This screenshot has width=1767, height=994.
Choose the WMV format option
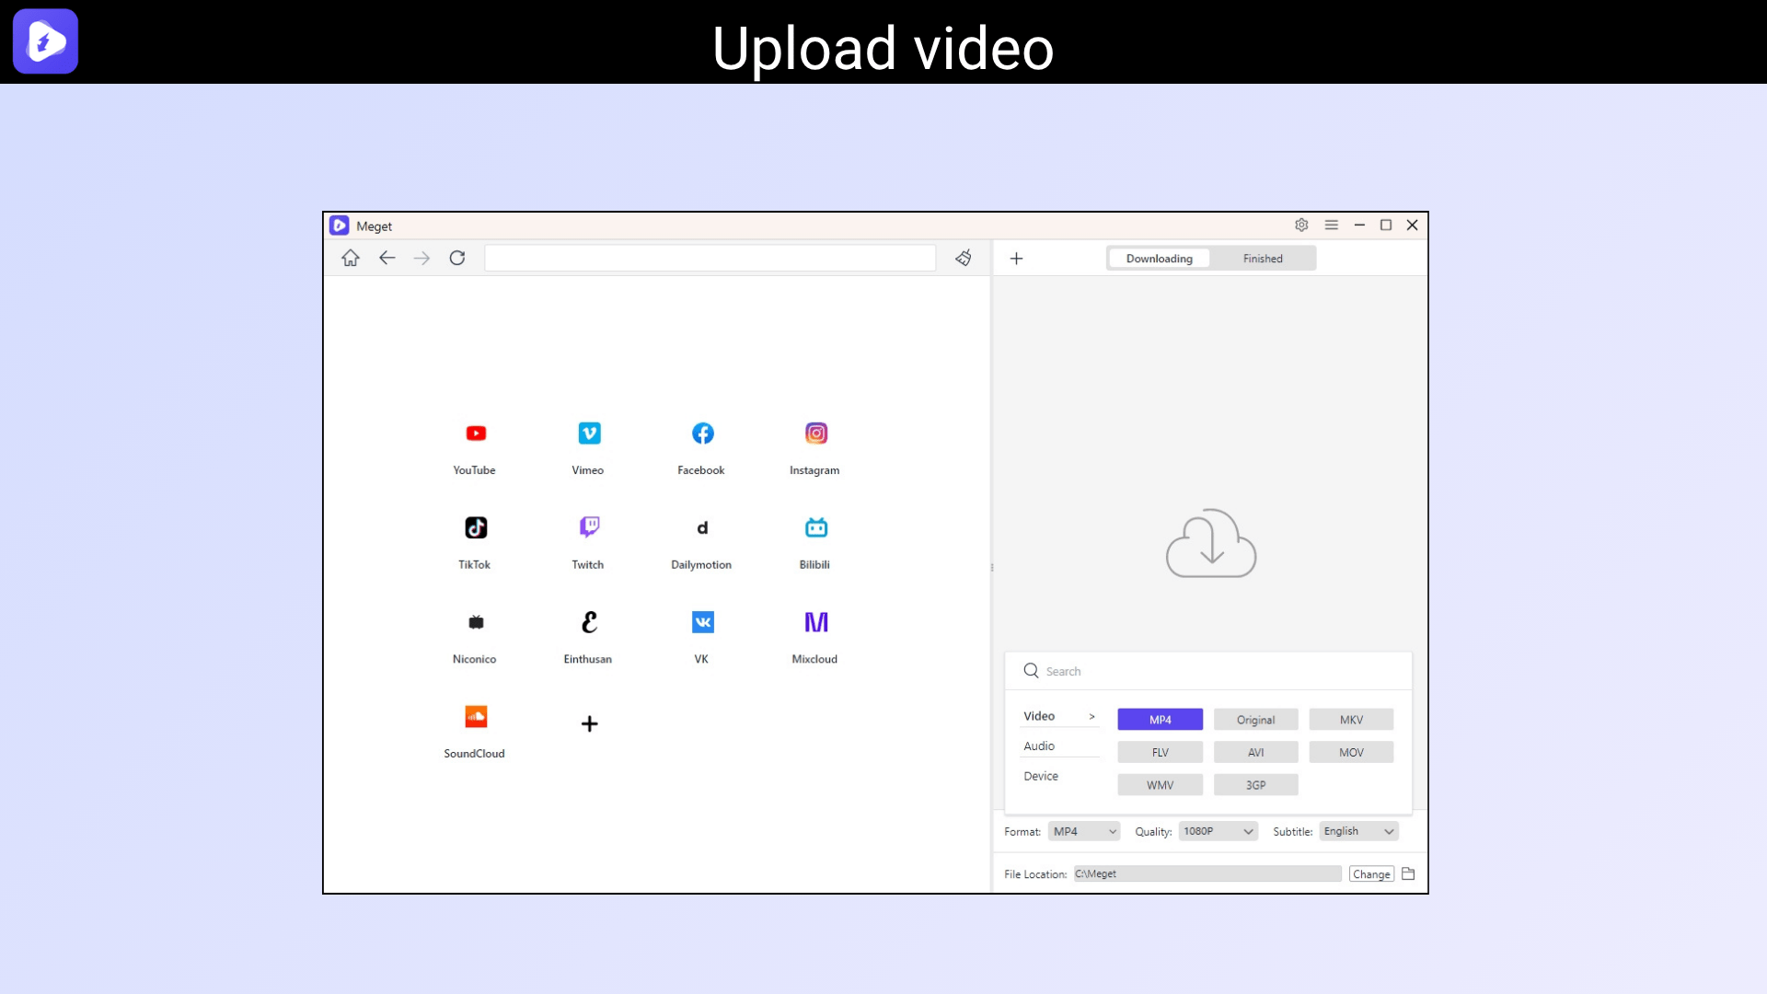[1160, 785]
